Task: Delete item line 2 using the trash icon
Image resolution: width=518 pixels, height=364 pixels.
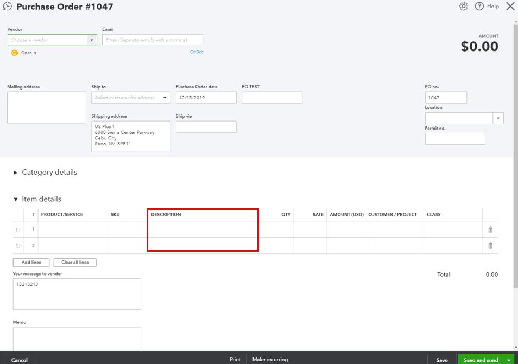Action: click(490, 246)
